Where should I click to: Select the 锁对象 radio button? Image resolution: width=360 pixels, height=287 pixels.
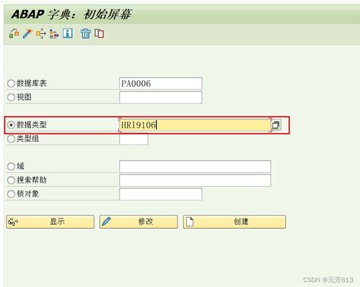tap(11, 194)
